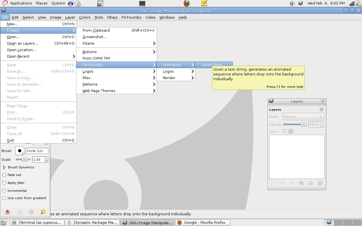
Task: Toggle the Lock pixels checkbox in Layers
Action: point(285,131)
